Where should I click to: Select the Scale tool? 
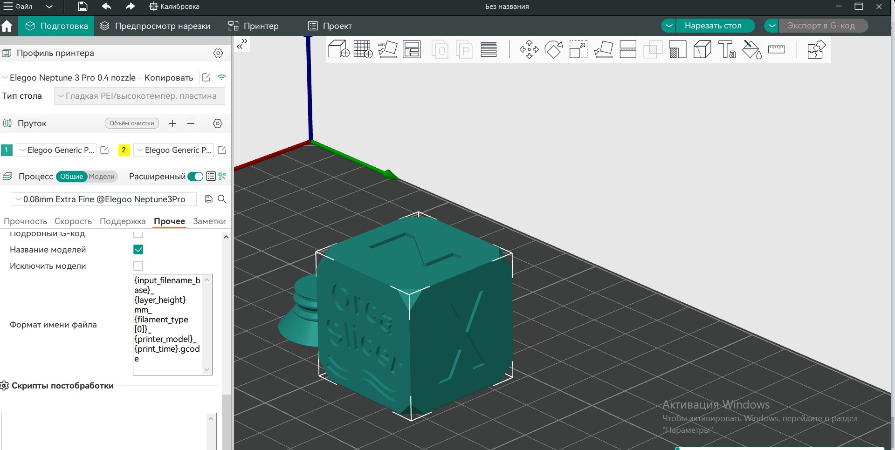pos(578,49)
